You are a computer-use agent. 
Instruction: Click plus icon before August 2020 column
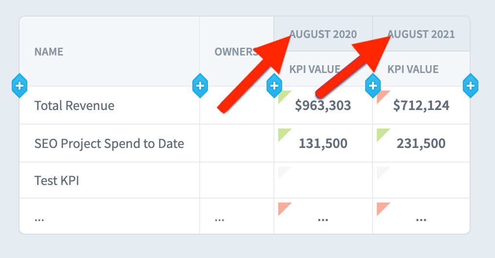pos(274,86)
